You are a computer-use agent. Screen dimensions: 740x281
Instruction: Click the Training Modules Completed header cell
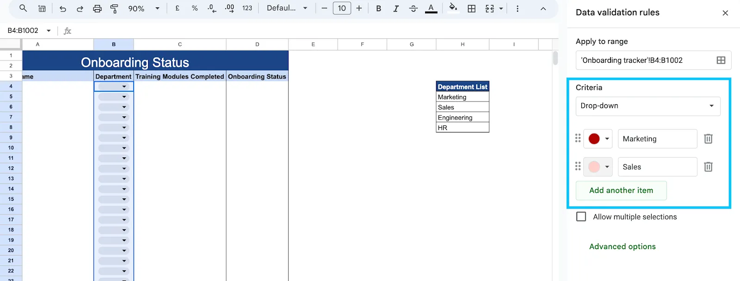click(180, 77)
